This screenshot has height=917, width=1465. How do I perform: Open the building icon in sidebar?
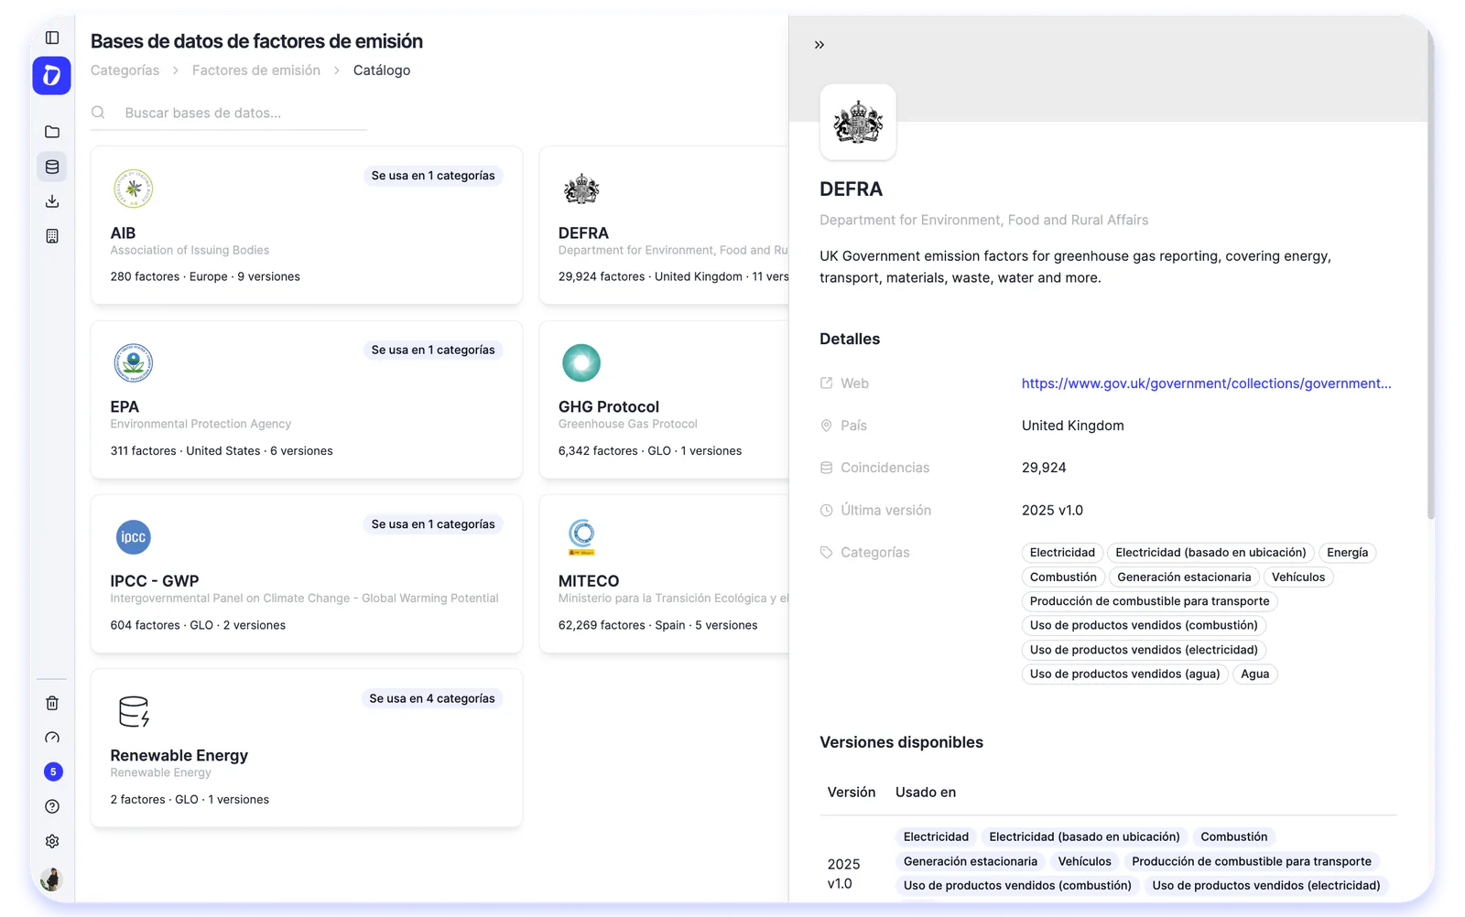coord(52,236)
